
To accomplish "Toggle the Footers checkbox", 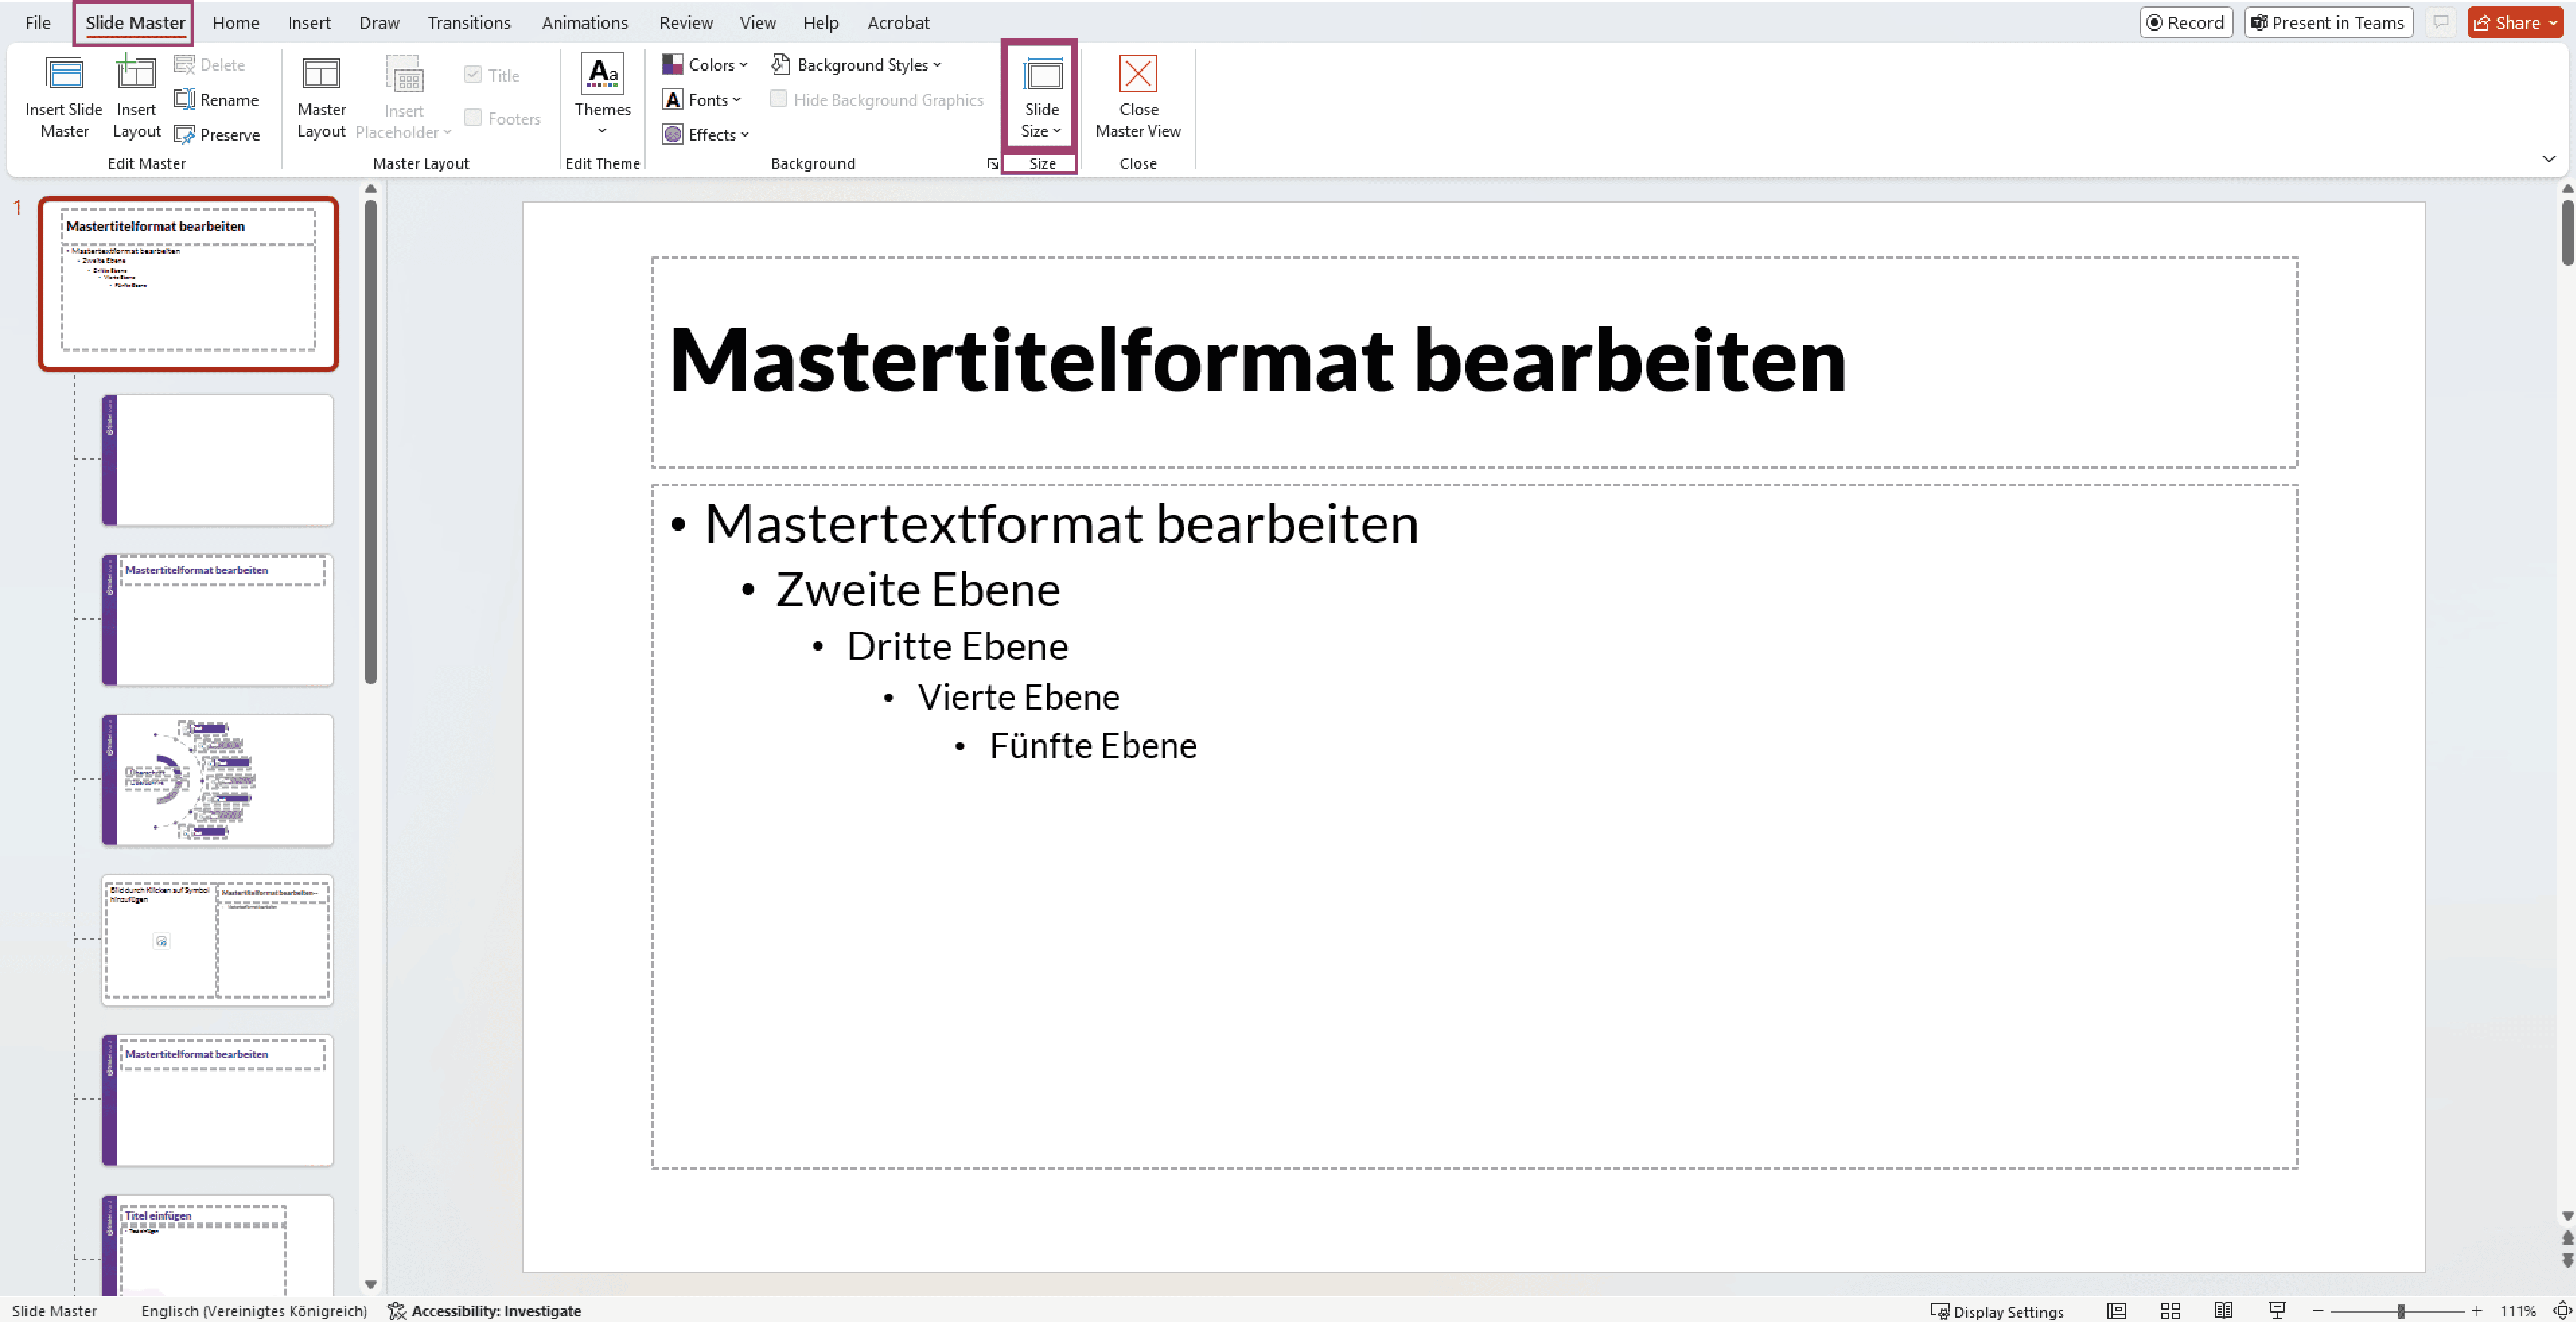I will 473,118.
